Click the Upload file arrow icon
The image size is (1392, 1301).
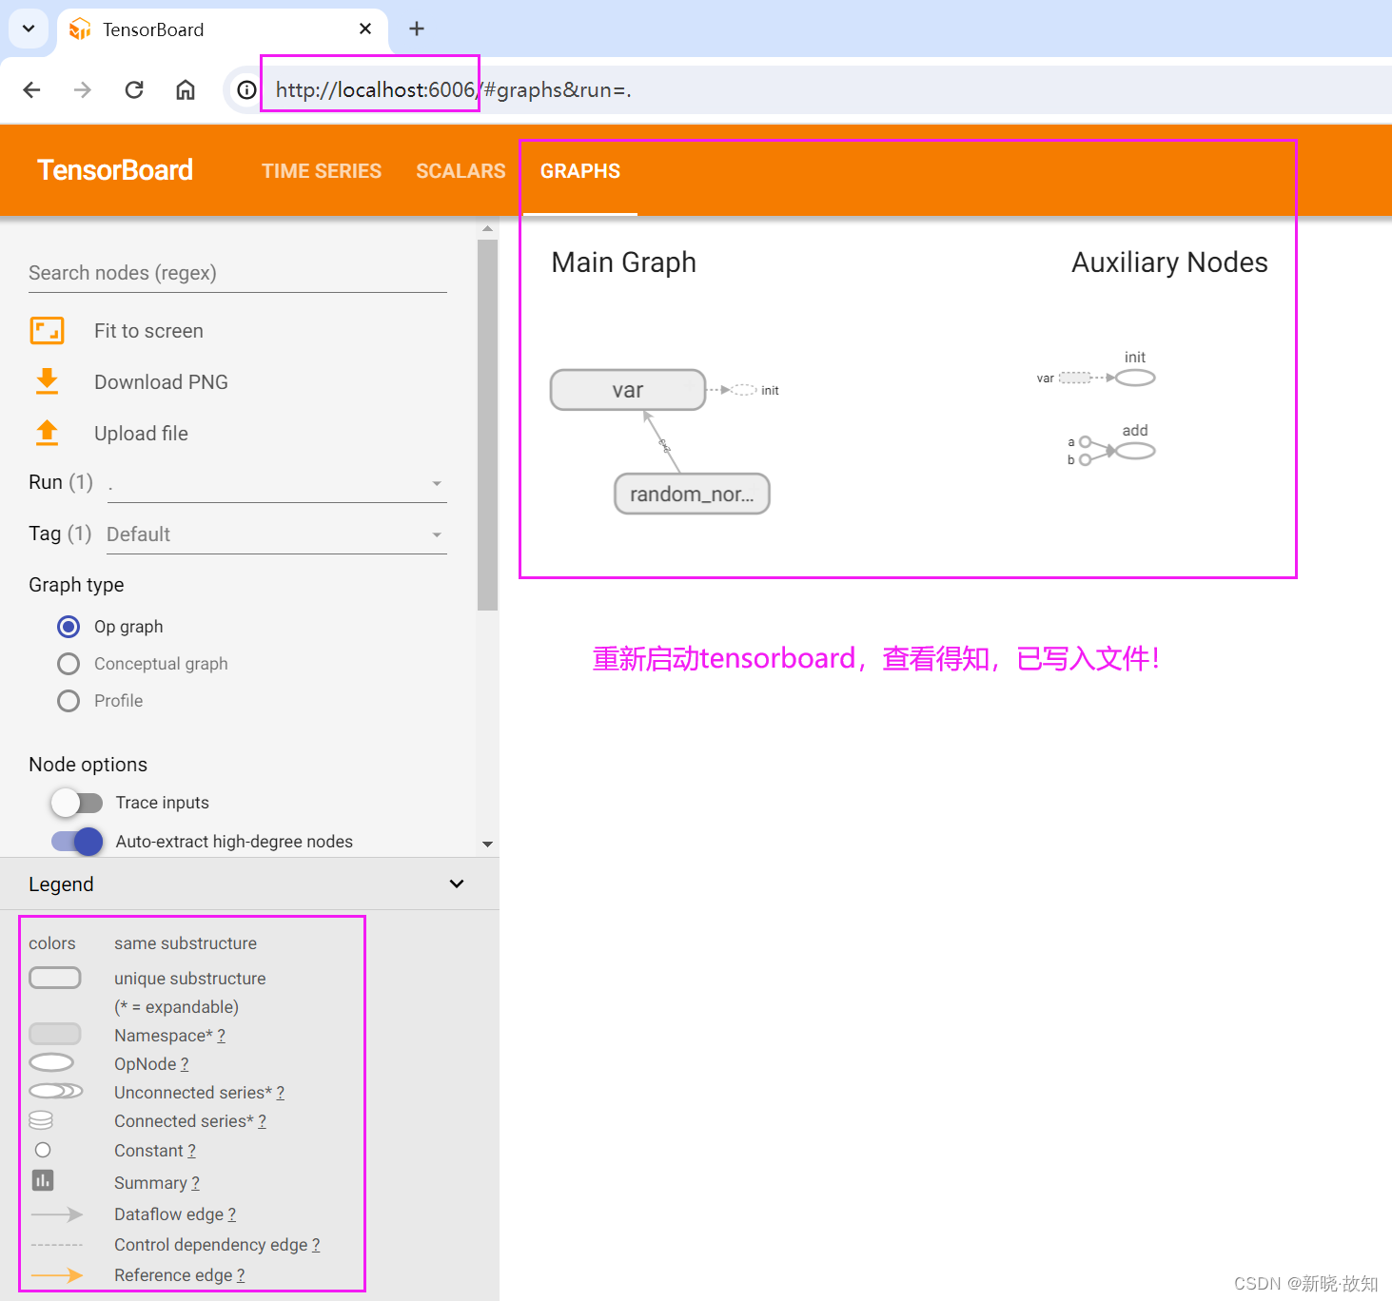tap(47, 433)
